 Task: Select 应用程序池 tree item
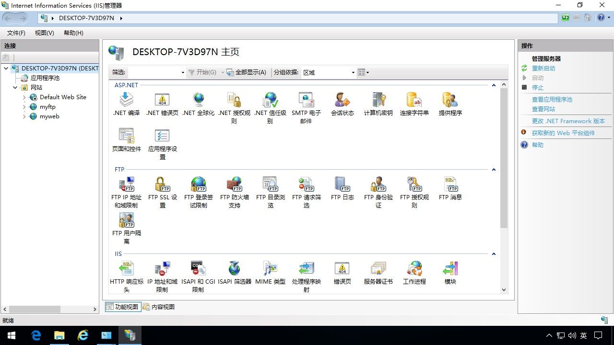45,78
